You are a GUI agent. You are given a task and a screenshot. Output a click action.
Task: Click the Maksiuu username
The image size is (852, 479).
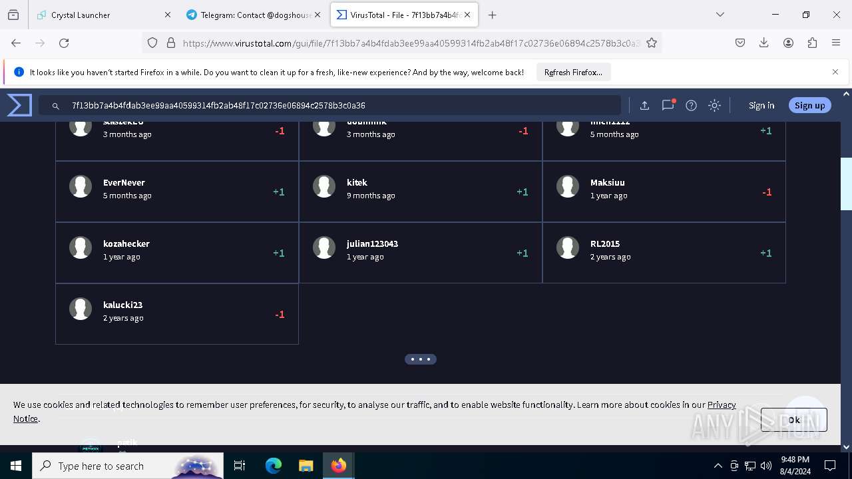click(608, 182)
